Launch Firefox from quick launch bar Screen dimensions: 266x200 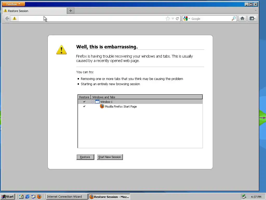point(39,197)
